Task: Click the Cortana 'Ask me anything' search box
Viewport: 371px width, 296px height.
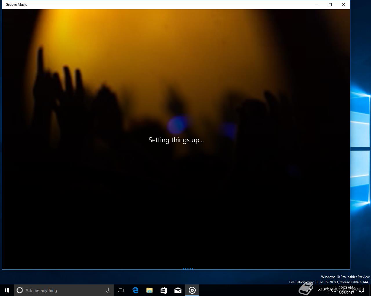Action: tap(64, 290)
